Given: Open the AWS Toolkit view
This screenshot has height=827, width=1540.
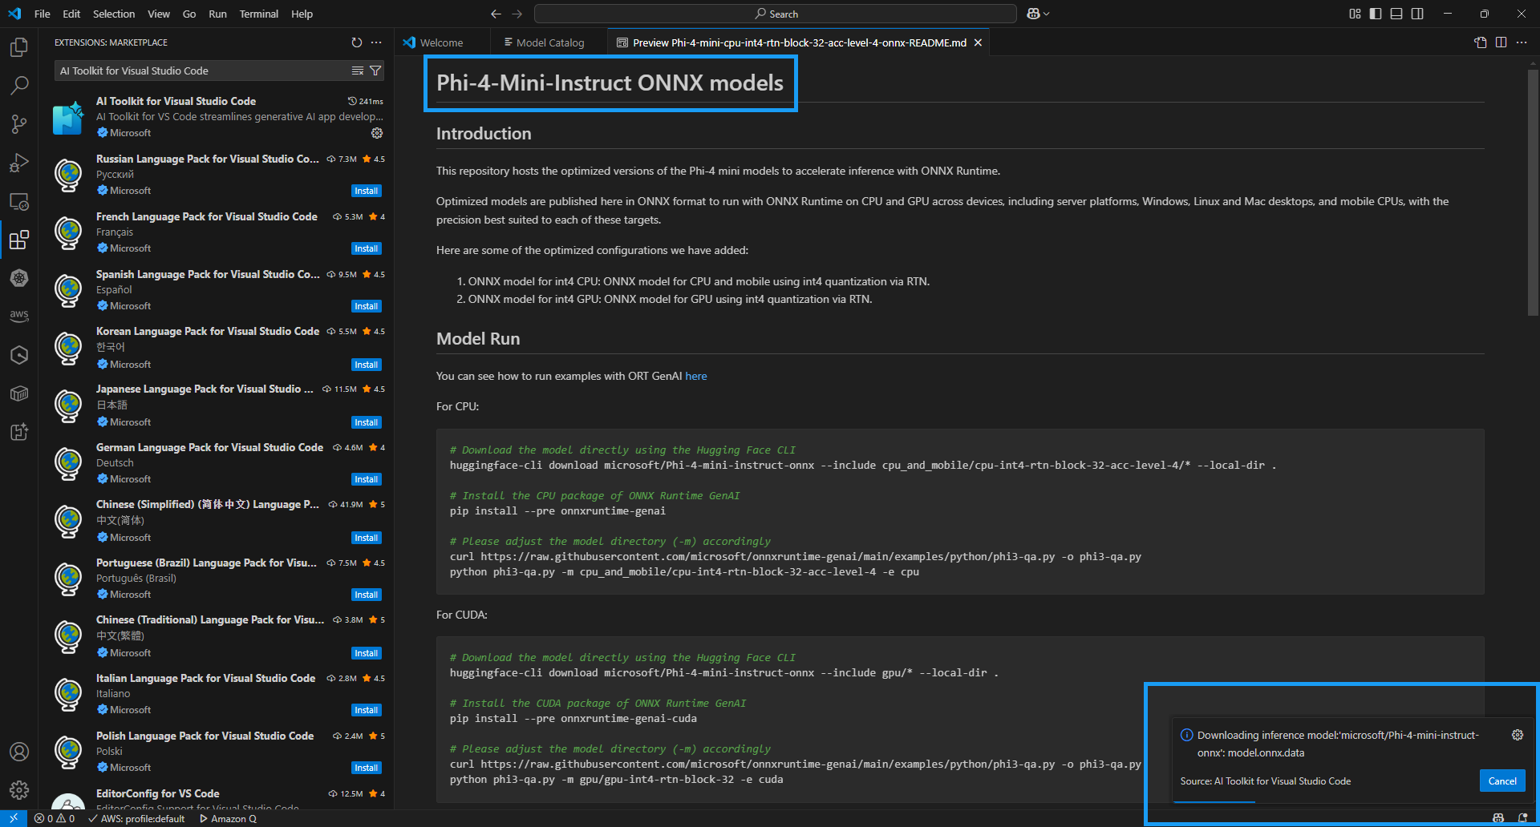Looking at the screenshot, I should pos(19,316).
